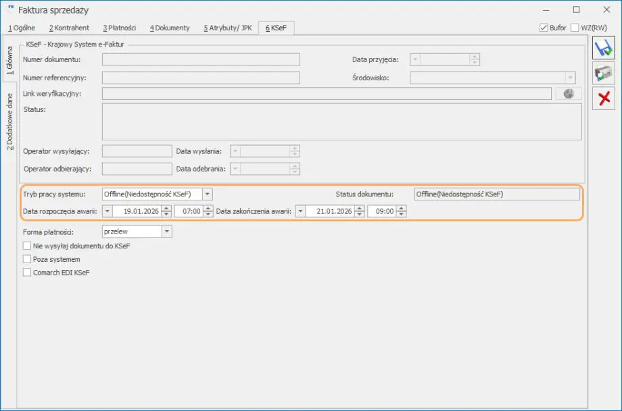
Task: Maximize the Faktura sprzedaży window
Action: tap(576, 10)
